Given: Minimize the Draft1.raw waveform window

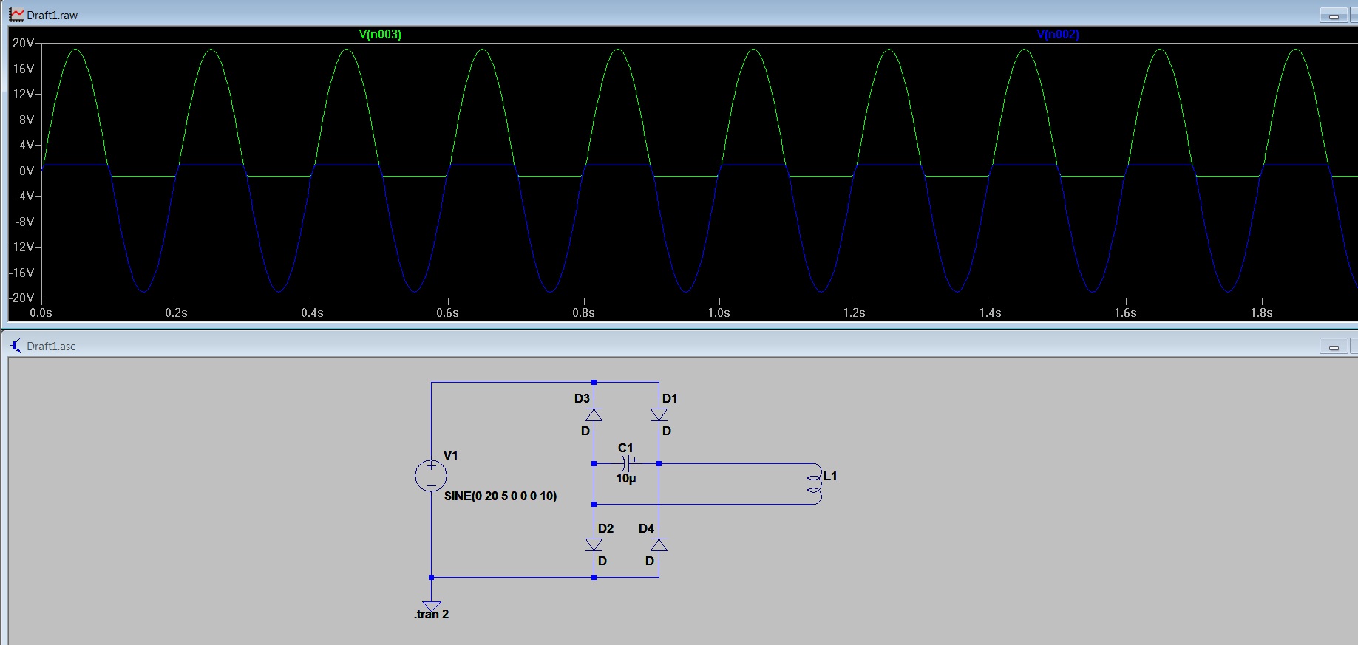Looking at the screenshot, I should pos(1334,16).
